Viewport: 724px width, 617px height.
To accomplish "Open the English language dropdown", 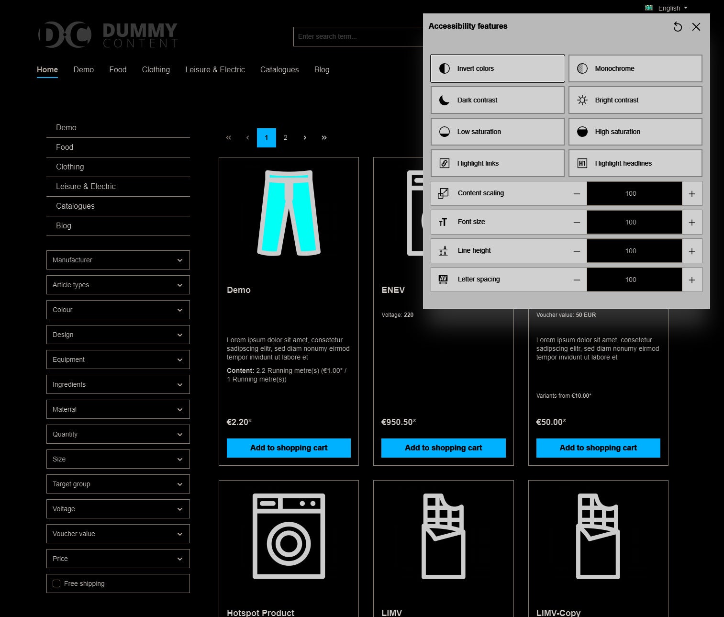I will click(x=667, y=8).
